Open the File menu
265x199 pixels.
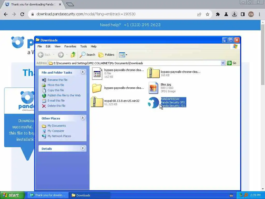[40, 46]
